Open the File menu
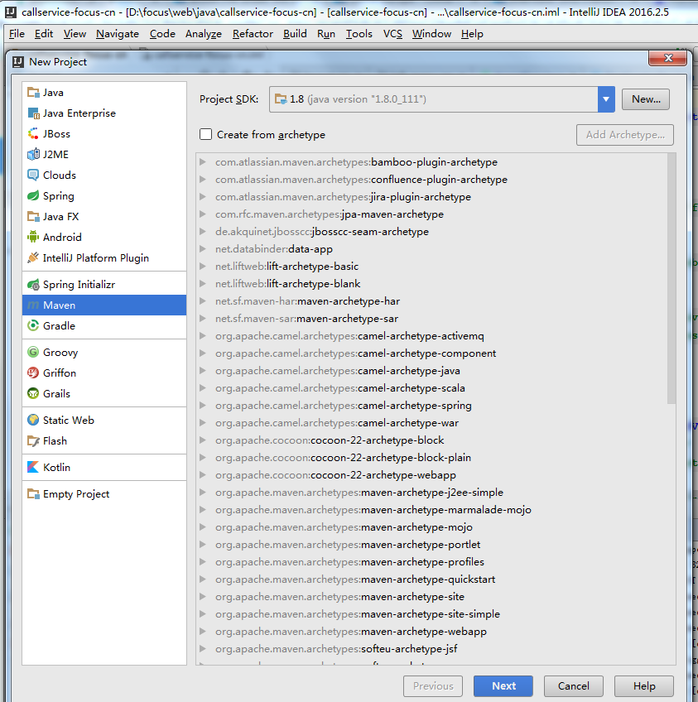This screenshot has width=698, height=702. click(17, 34)
